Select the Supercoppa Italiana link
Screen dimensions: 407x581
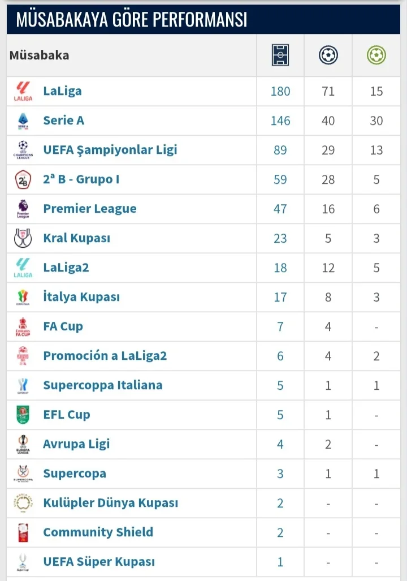point(103,385)
